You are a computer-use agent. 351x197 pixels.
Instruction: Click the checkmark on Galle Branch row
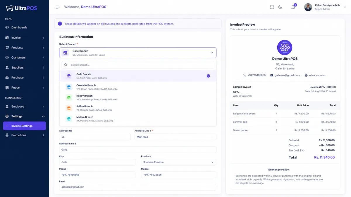208,76
